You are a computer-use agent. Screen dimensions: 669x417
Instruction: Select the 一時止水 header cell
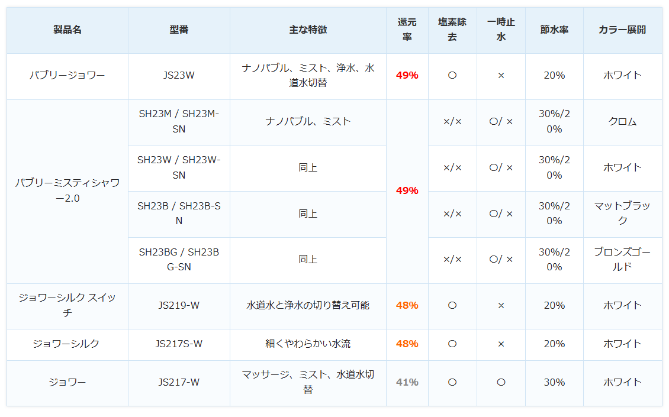click(x=501, y=30)
